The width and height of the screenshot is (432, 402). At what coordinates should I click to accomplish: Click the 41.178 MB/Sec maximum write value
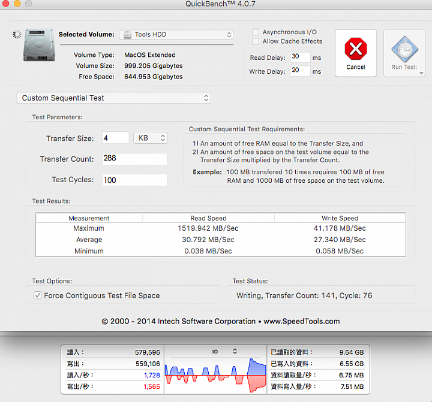click(340, 228)
